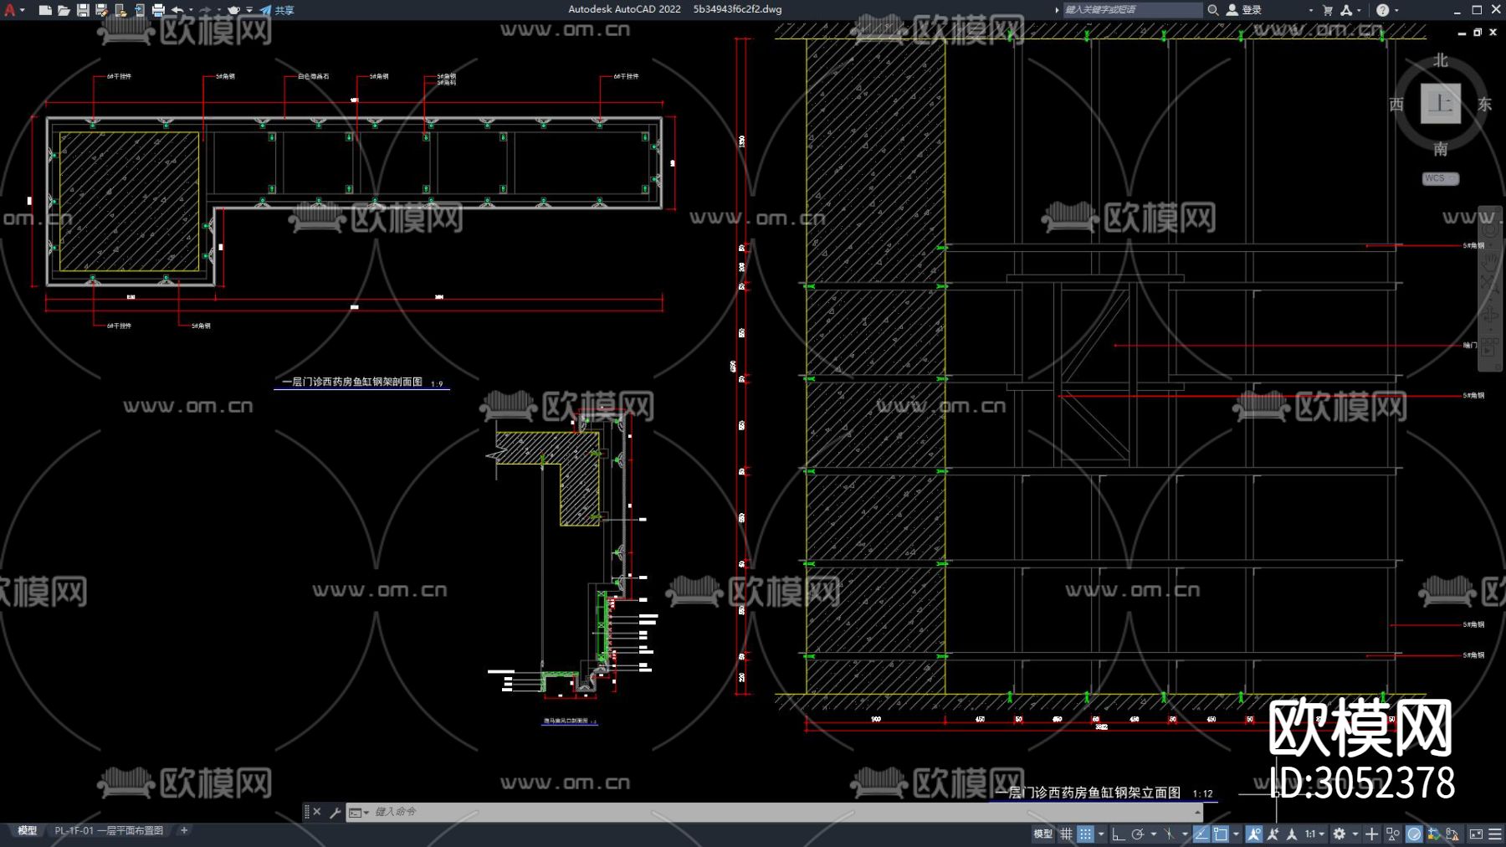Click the 上 top face of the ViewCube
1506x847 pixels.
point(1440,104)
